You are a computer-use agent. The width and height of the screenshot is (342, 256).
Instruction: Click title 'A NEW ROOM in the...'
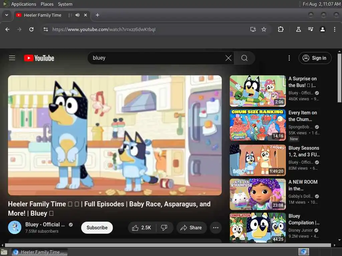(303, 185)
